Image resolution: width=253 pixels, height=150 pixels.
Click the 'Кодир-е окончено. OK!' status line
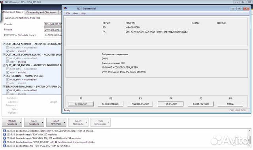[x=113, y=63]
